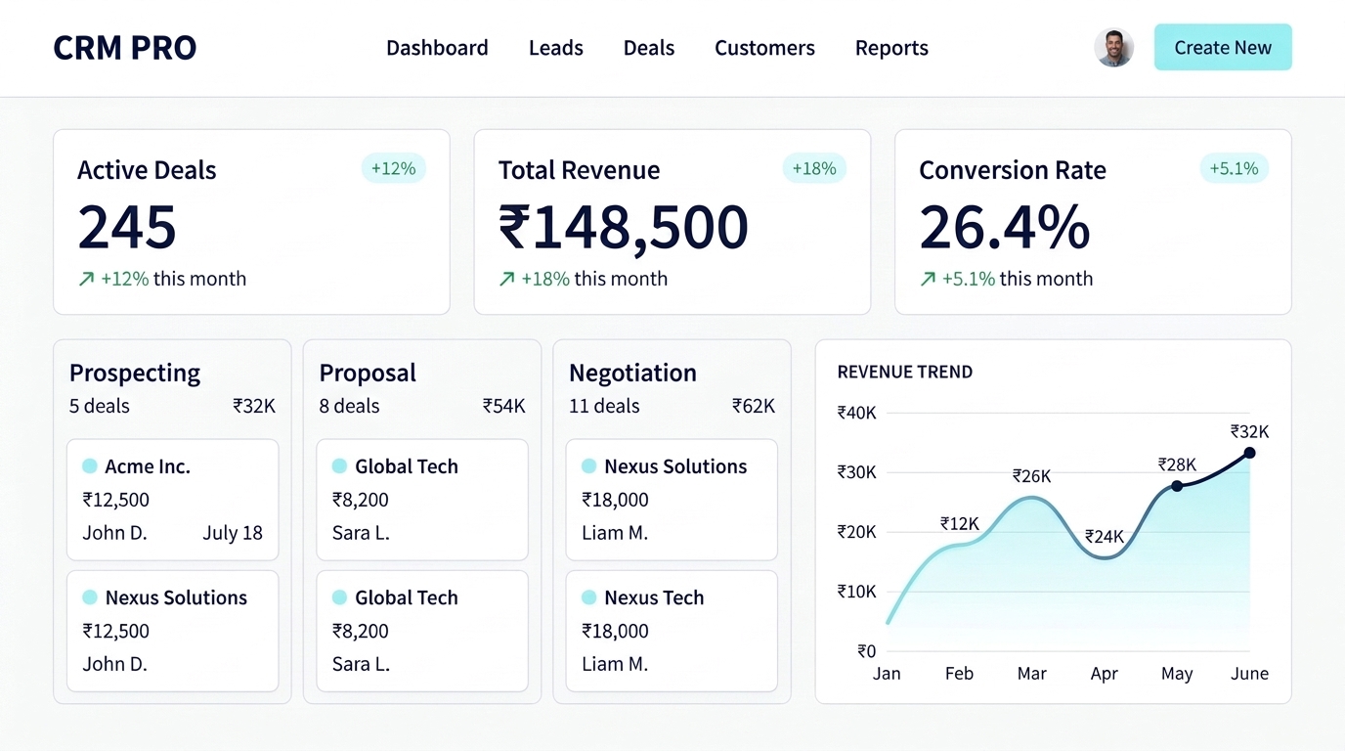
Task: Click the ₹28K May data point
Action: pos(1177,486)
